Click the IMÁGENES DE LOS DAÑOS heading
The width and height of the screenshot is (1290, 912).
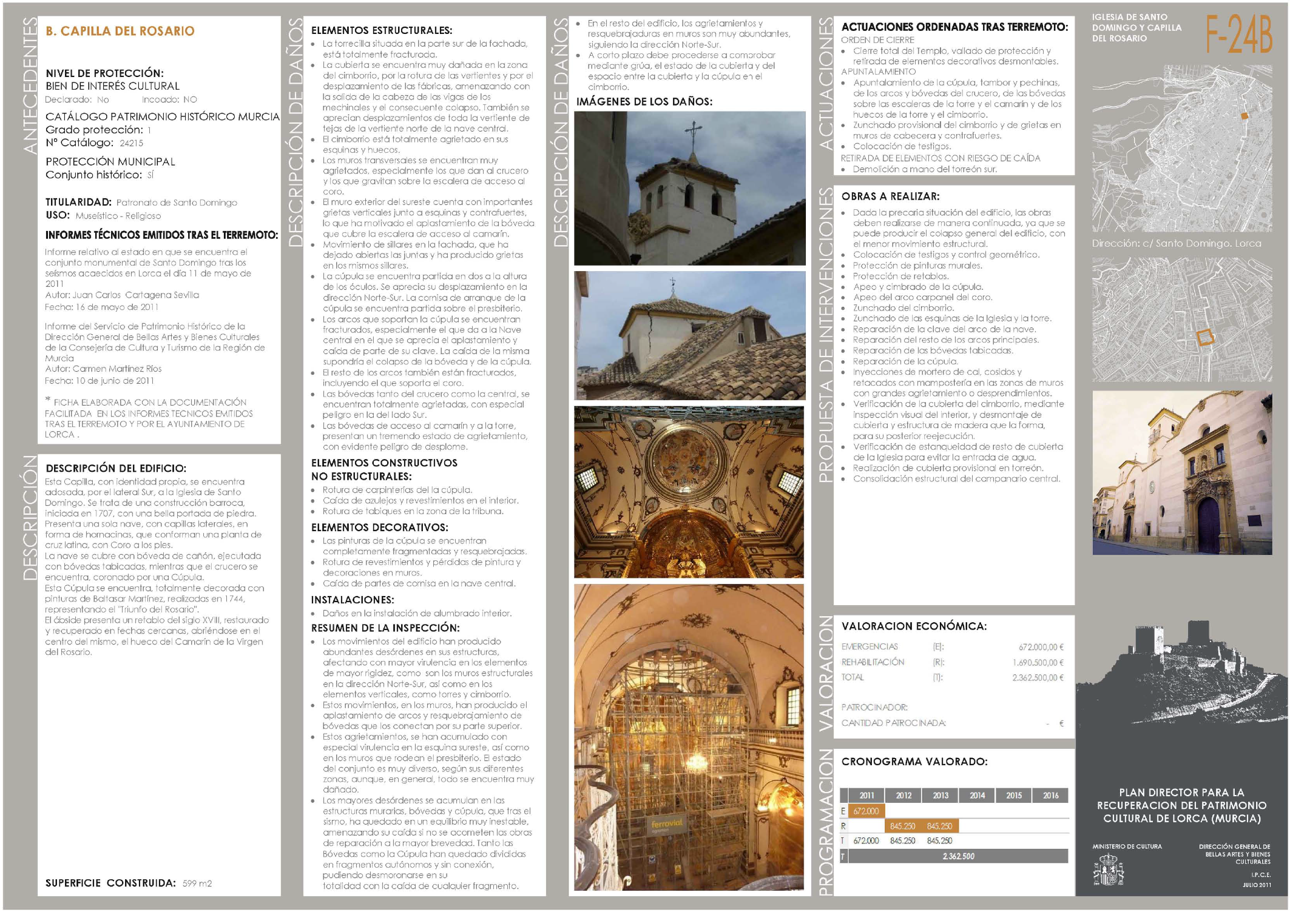(x=644, y=102)
